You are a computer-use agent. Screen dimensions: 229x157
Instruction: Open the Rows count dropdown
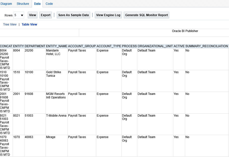19,15
